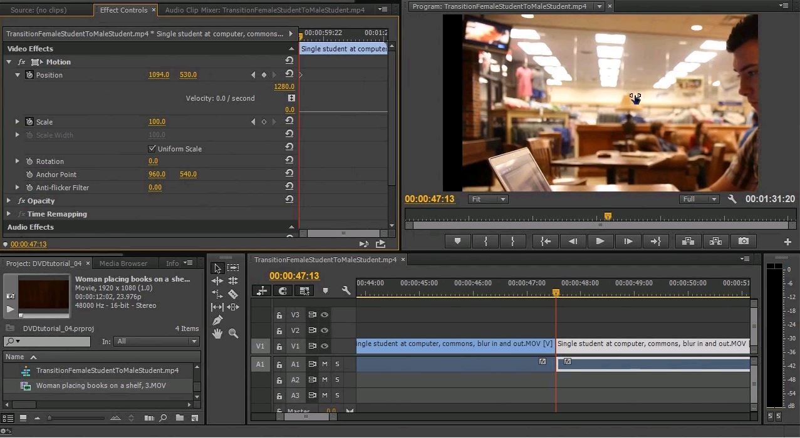The height and width of the screenshot is (438, 800).
Task: Toggle Rotation animation stopwatch
Action: [29, 161]
